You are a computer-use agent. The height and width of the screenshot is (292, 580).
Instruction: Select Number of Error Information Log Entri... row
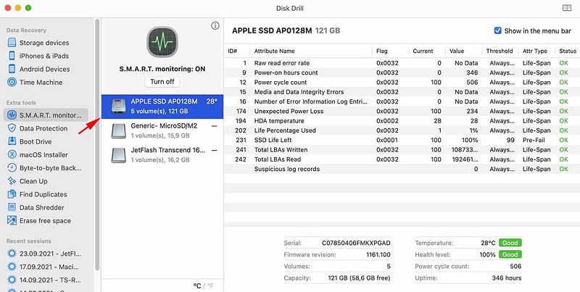[402, 101]
